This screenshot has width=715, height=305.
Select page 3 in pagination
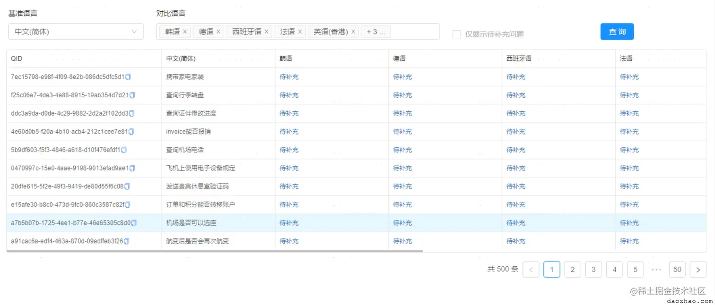tap(593, 270)
